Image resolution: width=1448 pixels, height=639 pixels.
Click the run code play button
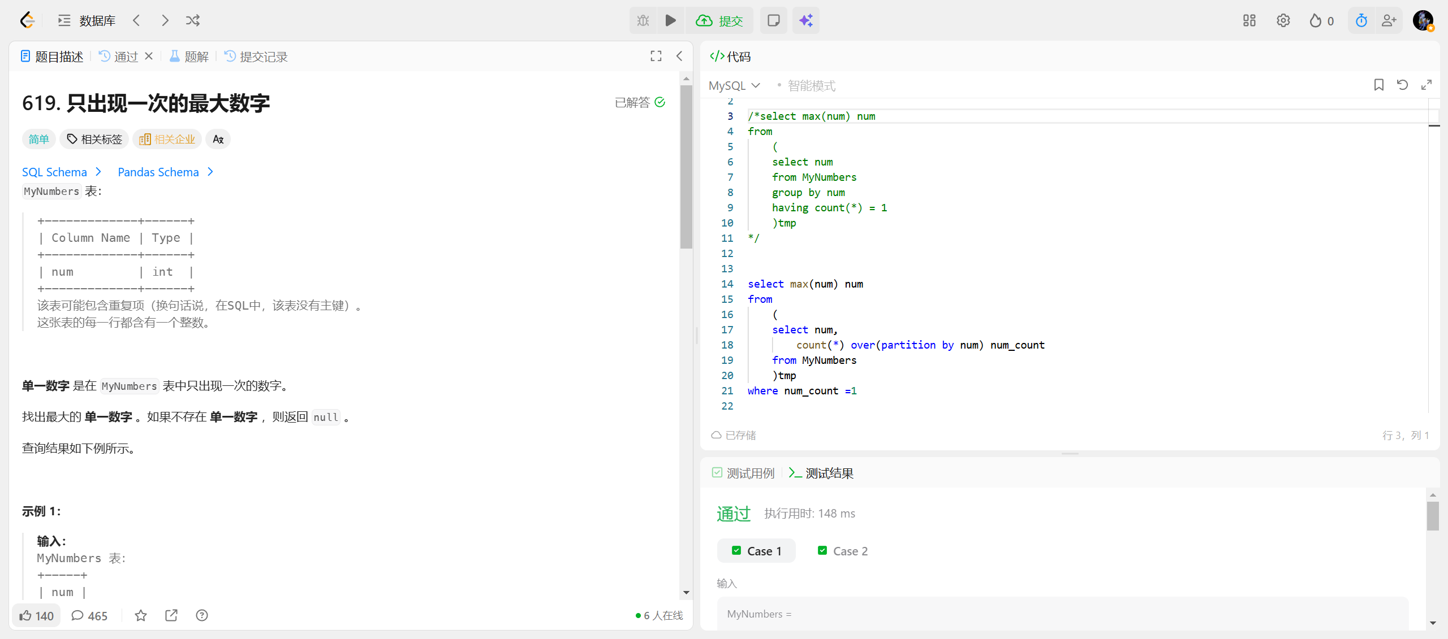(x=670, y=21)
